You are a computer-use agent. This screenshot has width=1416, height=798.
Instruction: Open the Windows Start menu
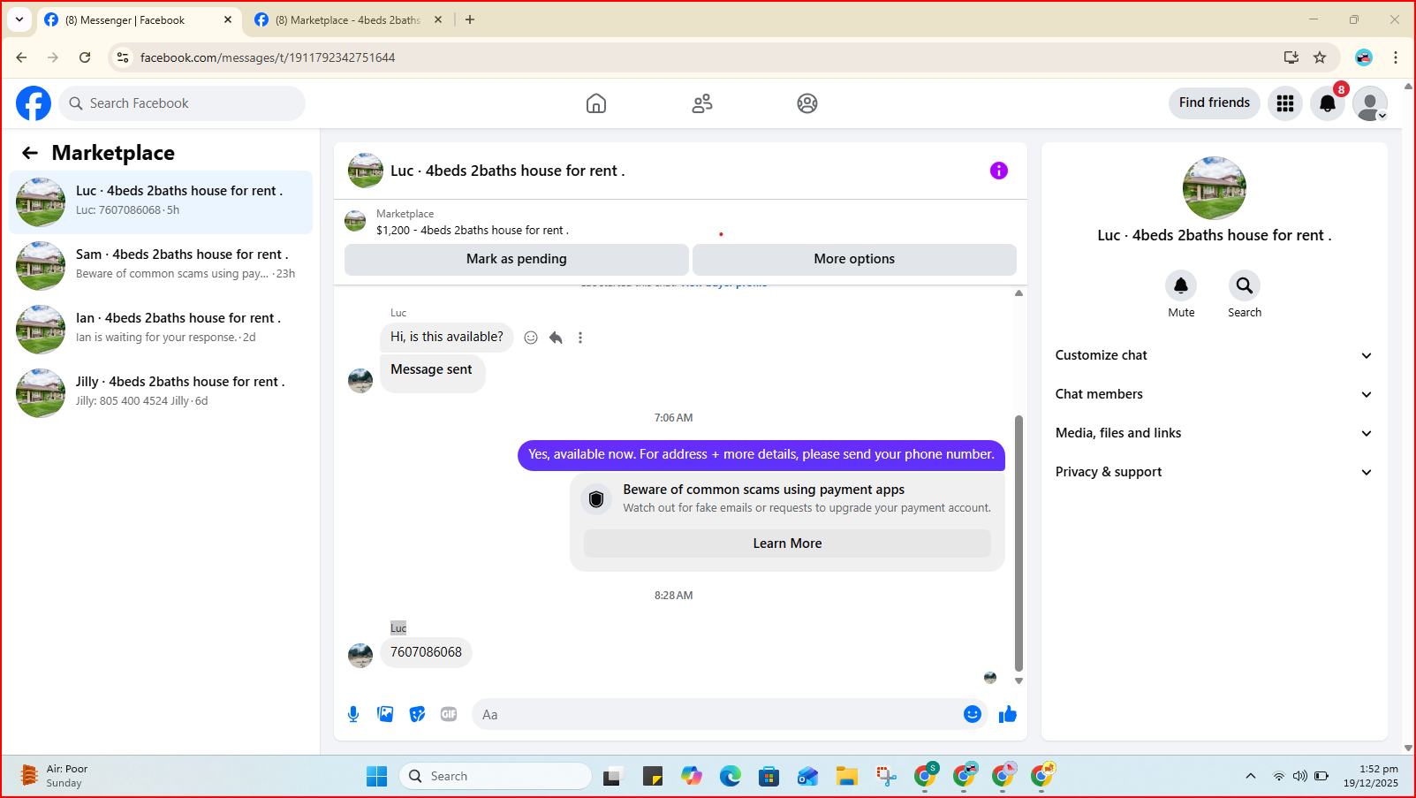(x=377, y=776)
